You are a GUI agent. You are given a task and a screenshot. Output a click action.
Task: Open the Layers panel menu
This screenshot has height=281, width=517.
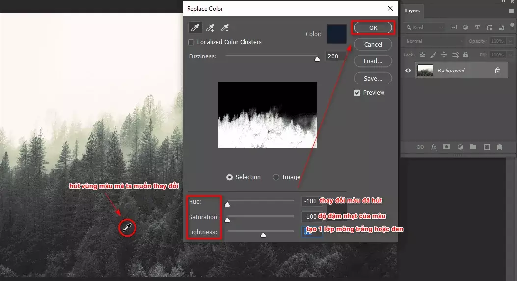click(511, 11)
